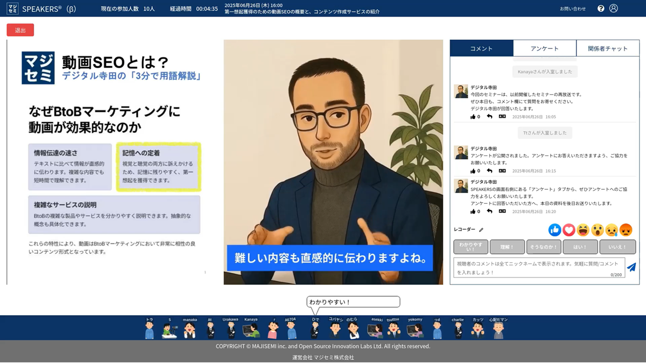Click the angry face reaction emoji
The height and width of the screenshot is (363, 646).
coord(626,230)
